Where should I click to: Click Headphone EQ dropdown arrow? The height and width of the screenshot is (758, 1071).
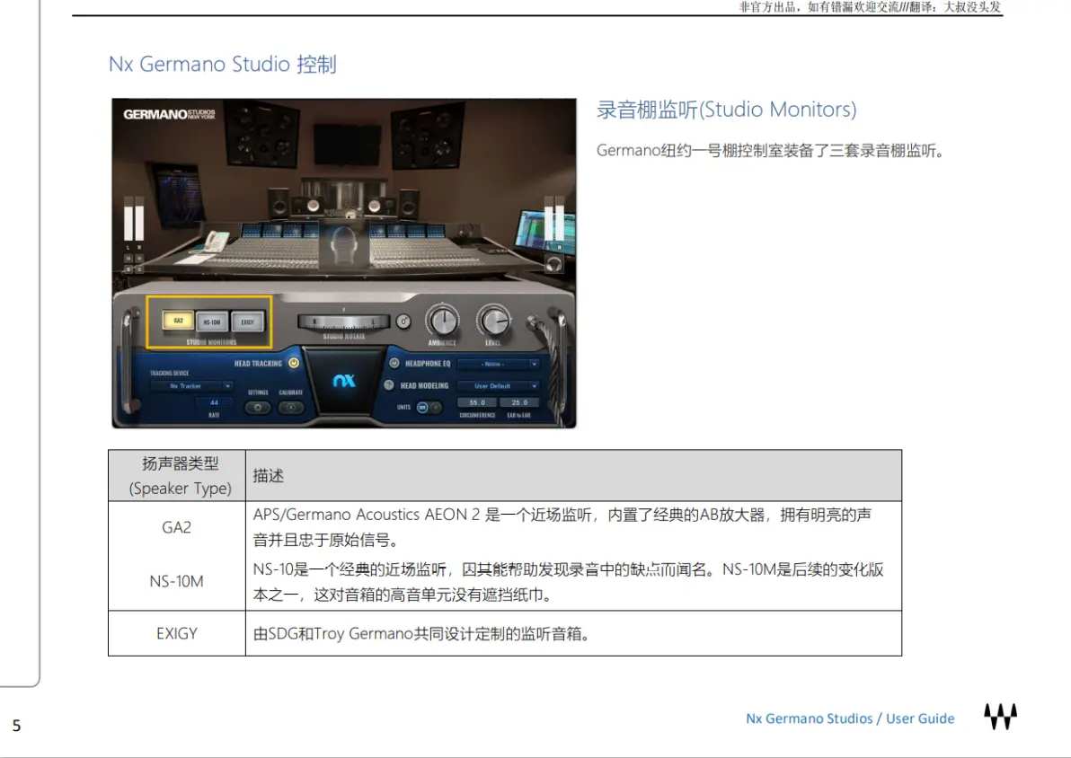tap(535, 364)
